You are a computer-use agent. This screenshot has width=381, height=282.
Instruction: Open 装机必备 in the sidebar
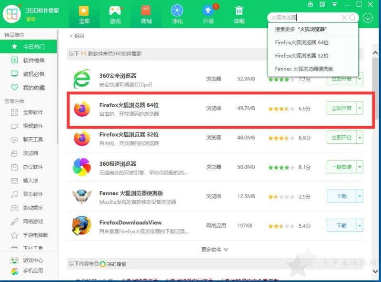point(28,74)
